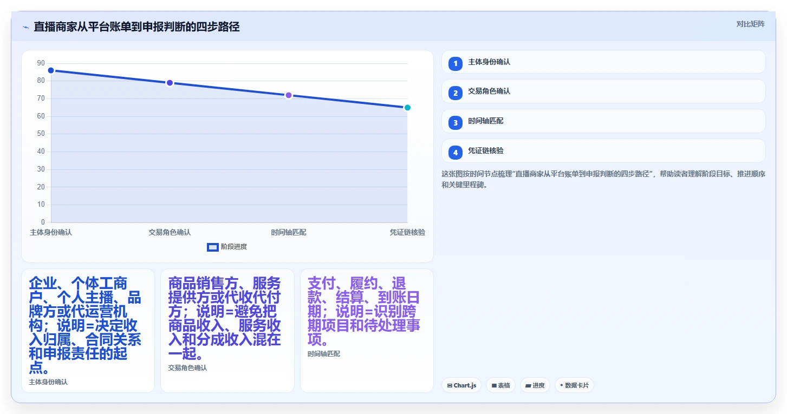Image resolution: width=787 pixels, height=414 pixels.
Task: Click x-axis label 凭证链核验
Action: pos(407,232)
